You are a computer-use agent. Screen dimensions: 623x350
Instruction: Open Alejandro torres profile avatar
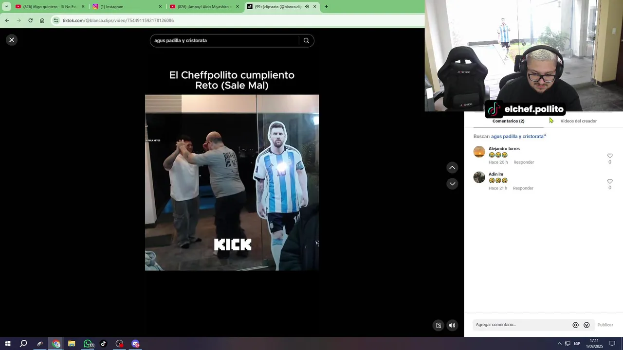click(479, 152)
